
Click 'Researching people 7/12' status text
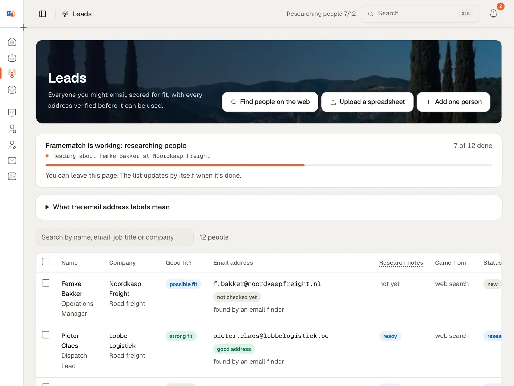[321, 14]
